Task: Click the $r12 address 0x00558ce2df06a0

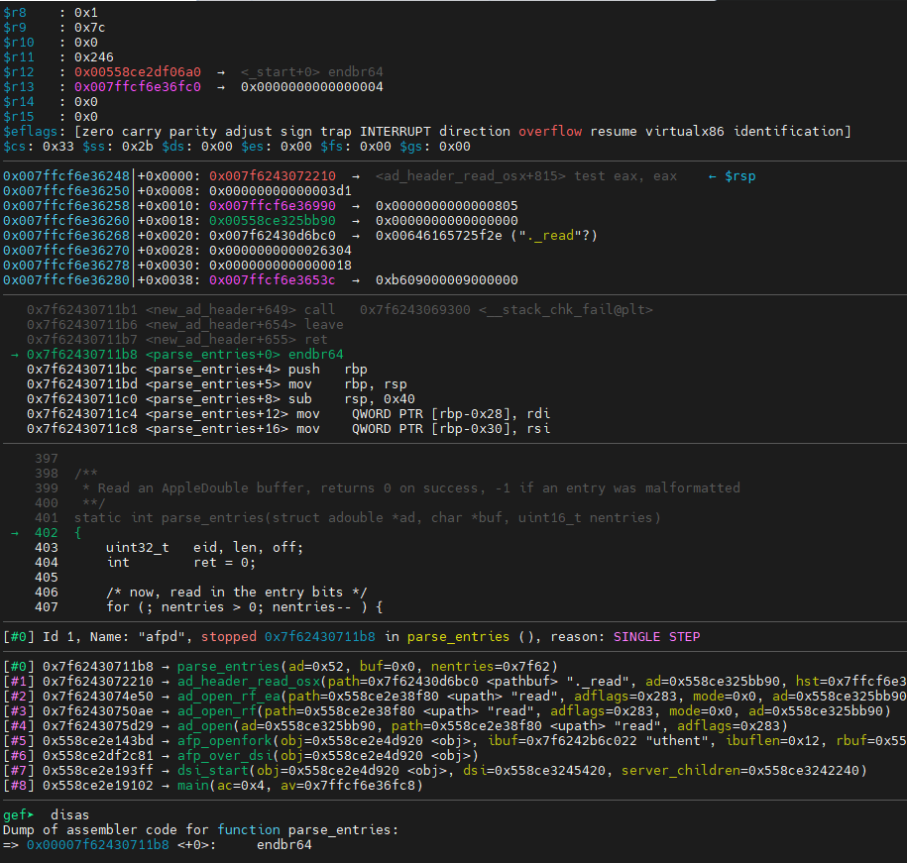Action: [x=138, y=72]
